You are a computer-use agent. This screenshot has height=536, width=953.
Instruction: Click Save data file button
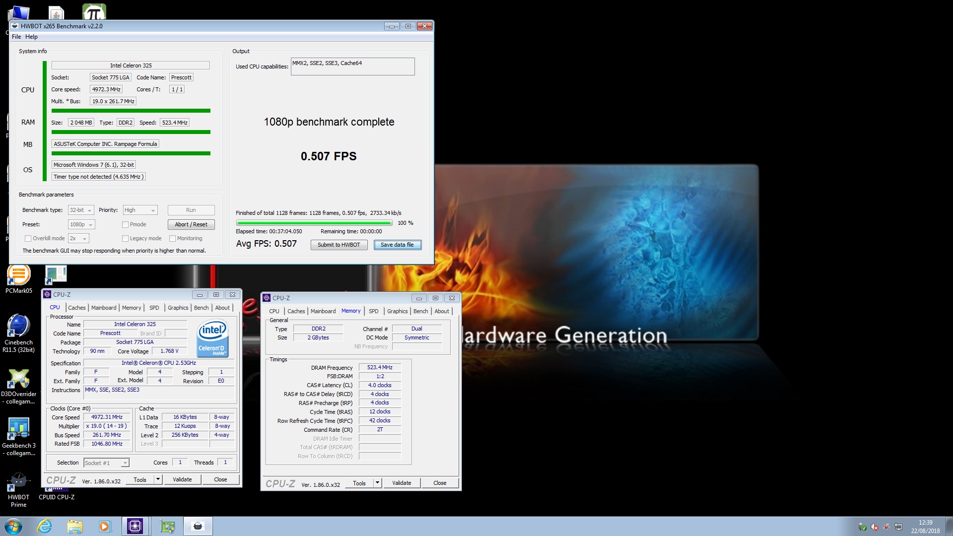pyautogui.click(x=397, y=245)
